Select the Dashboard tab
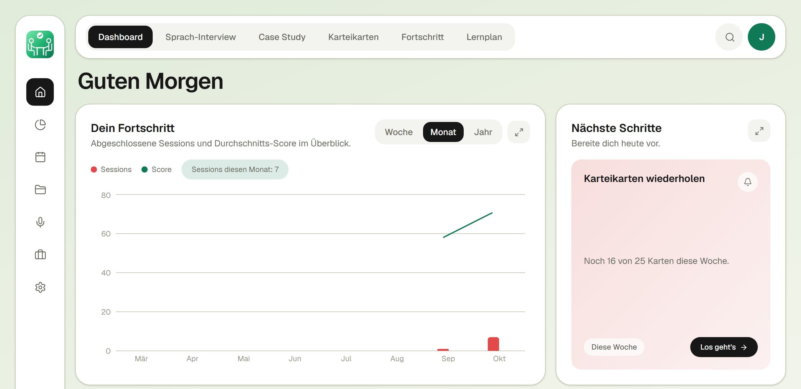This screenshot has width=801, height=389. coord(120,37)
